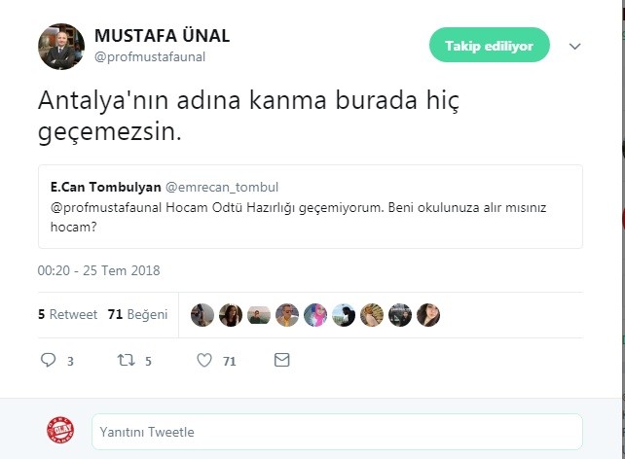
Task: Open the @profmustafaunal handle link
Action: [x=150, y=56]
